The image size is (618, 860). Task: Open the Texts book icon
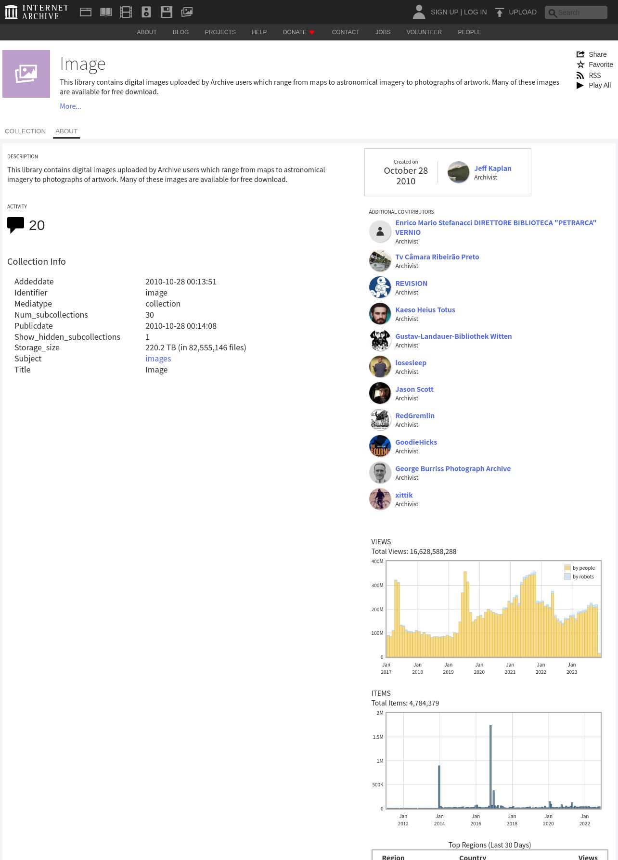[x=106, y=12]
